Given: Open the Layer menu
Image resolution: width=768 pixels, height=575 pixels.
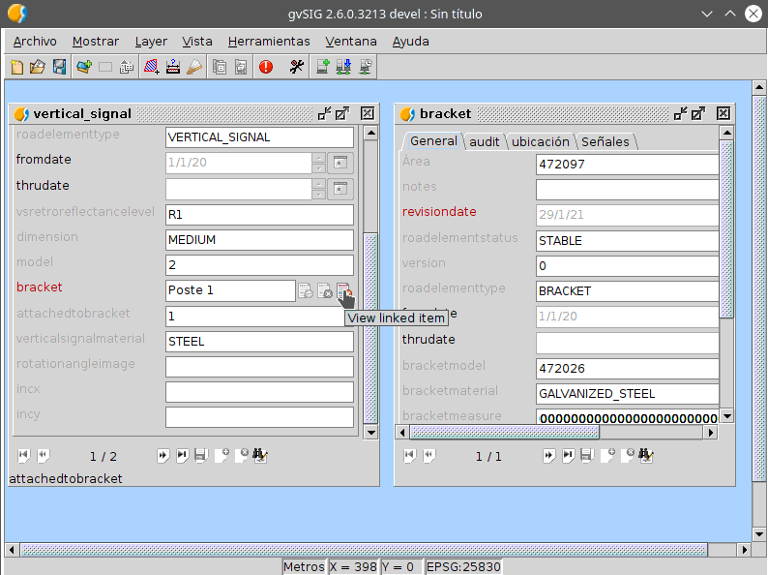Looking at the screenshot, I should pyautogui.click(x=151, y=42).
